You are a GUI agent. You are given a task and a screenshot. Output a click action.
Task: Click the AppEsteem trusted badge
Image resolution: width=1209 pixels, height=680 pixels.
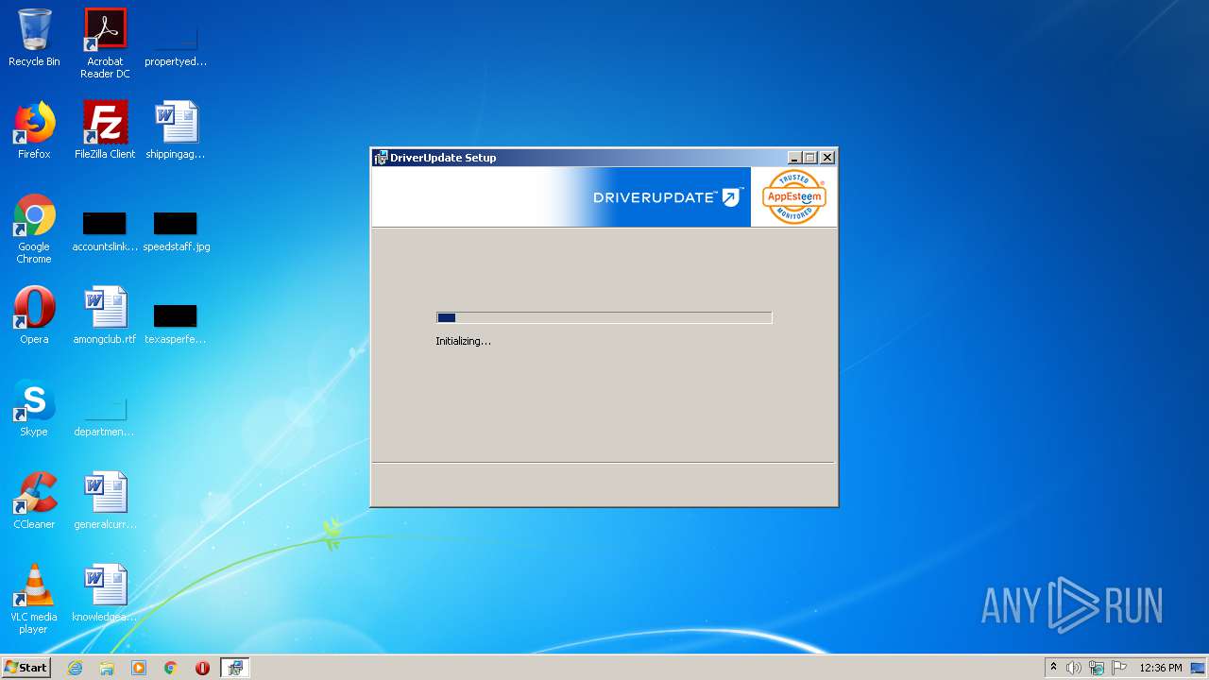point(794,196)
